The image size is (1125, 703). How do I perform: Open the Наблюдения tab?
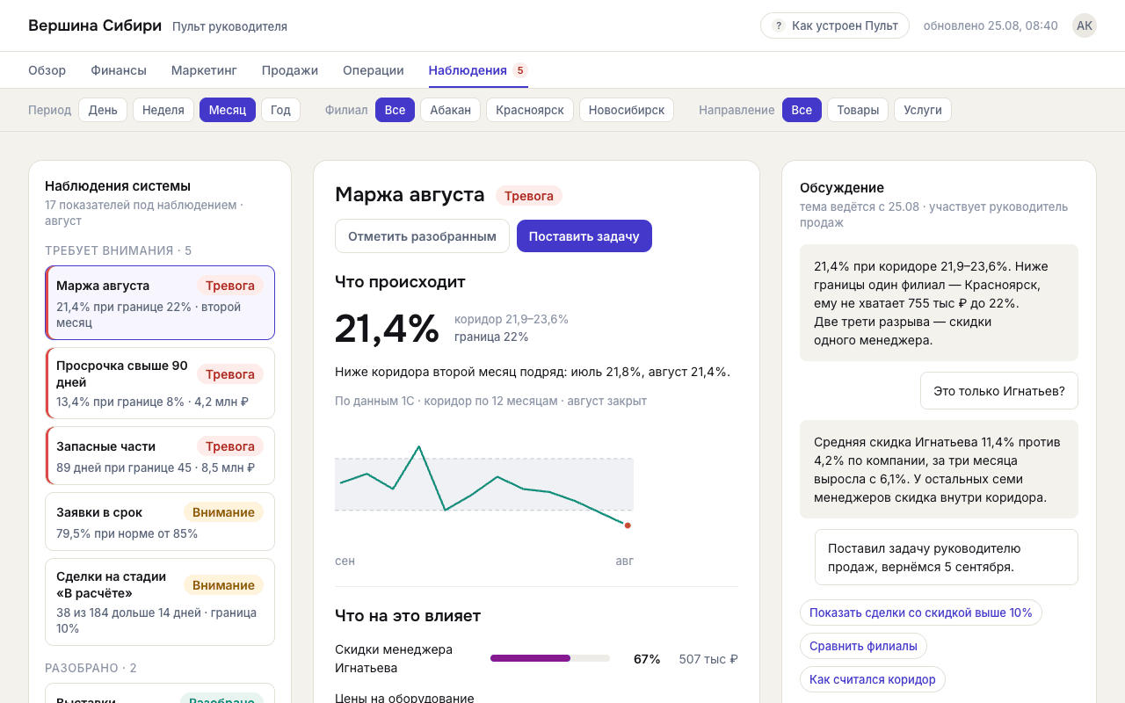478,70
